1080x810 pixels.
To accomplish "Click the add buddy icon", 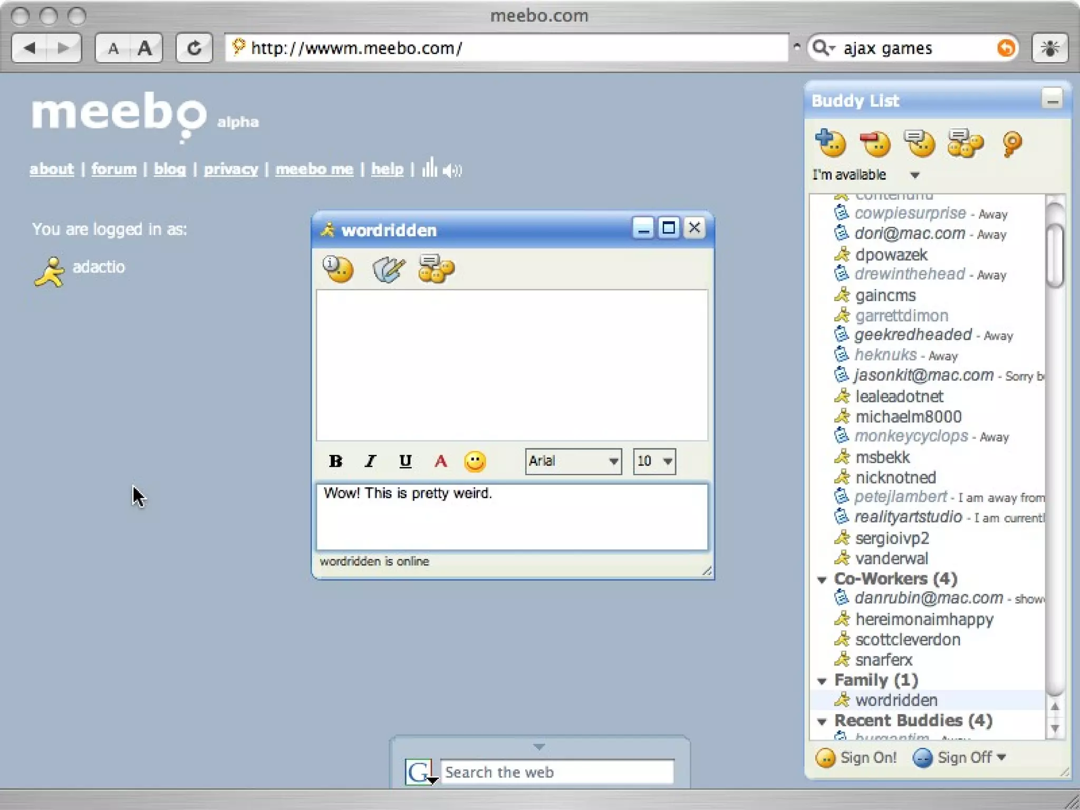I will pyautogui.click(x=831, y=143).
